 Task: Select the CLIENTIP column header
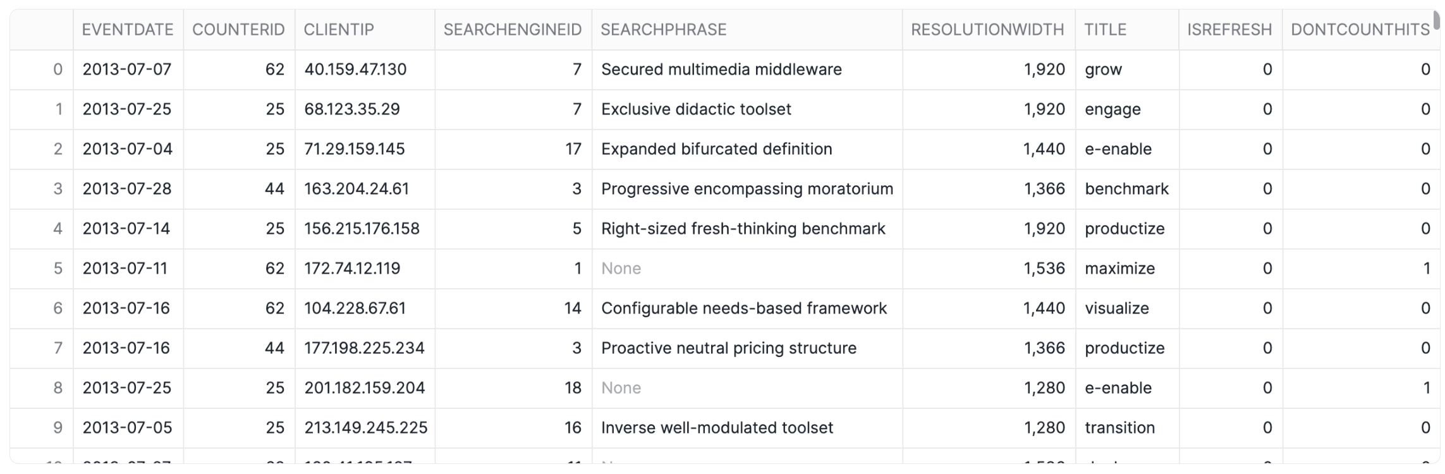coord(339,30)
